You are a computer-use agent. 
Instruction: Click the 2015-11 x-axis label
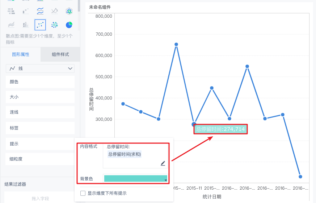(x=194, y=188)
